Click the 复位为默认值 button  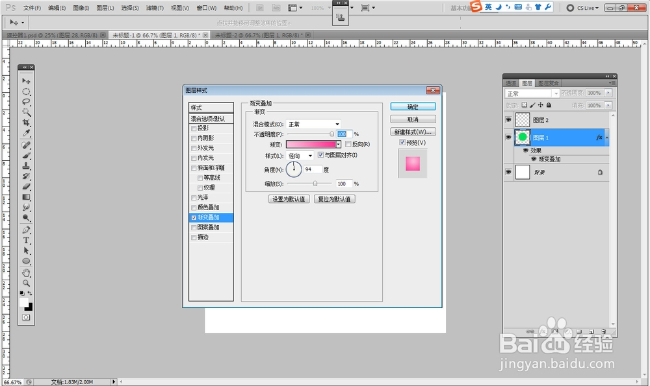click(x=335, y=199)
